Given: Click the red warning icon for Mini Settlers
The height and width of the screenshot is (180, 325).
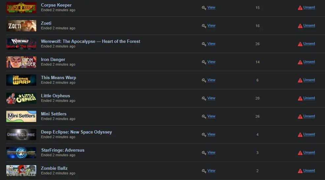Looking at the screenshot, I should coord(300,117).
